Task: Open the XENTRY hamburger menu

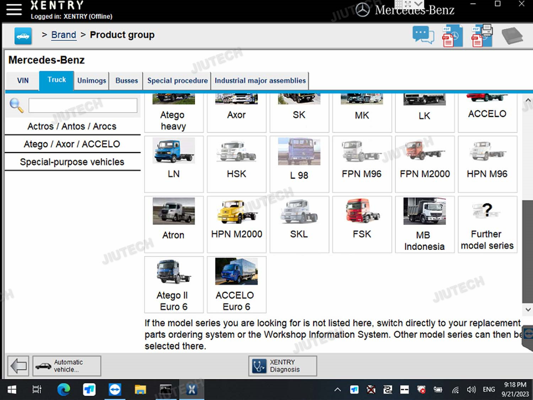Action: pyautogui.click(x=14, y=10)
